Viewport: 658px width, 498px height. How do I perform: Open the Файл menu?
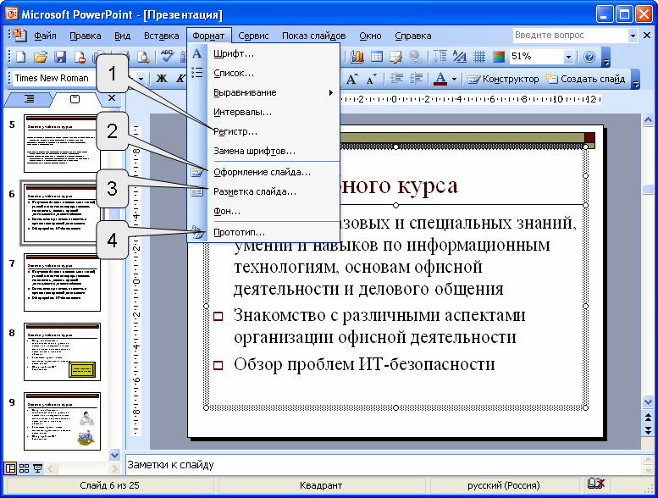[x=45, y=36]
